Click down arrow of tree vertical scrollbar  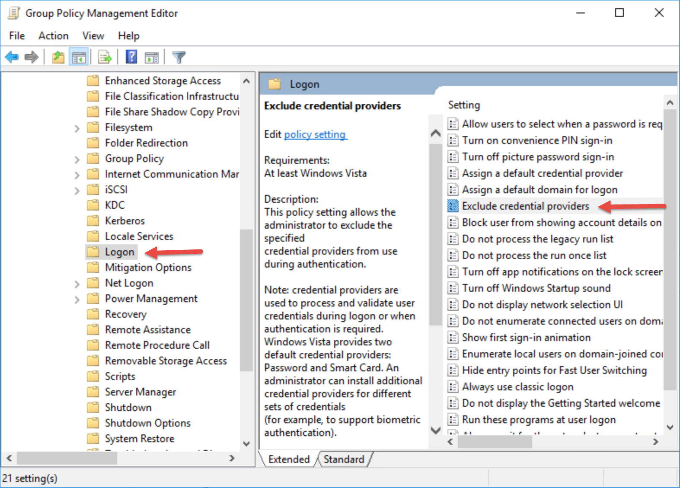246,443
